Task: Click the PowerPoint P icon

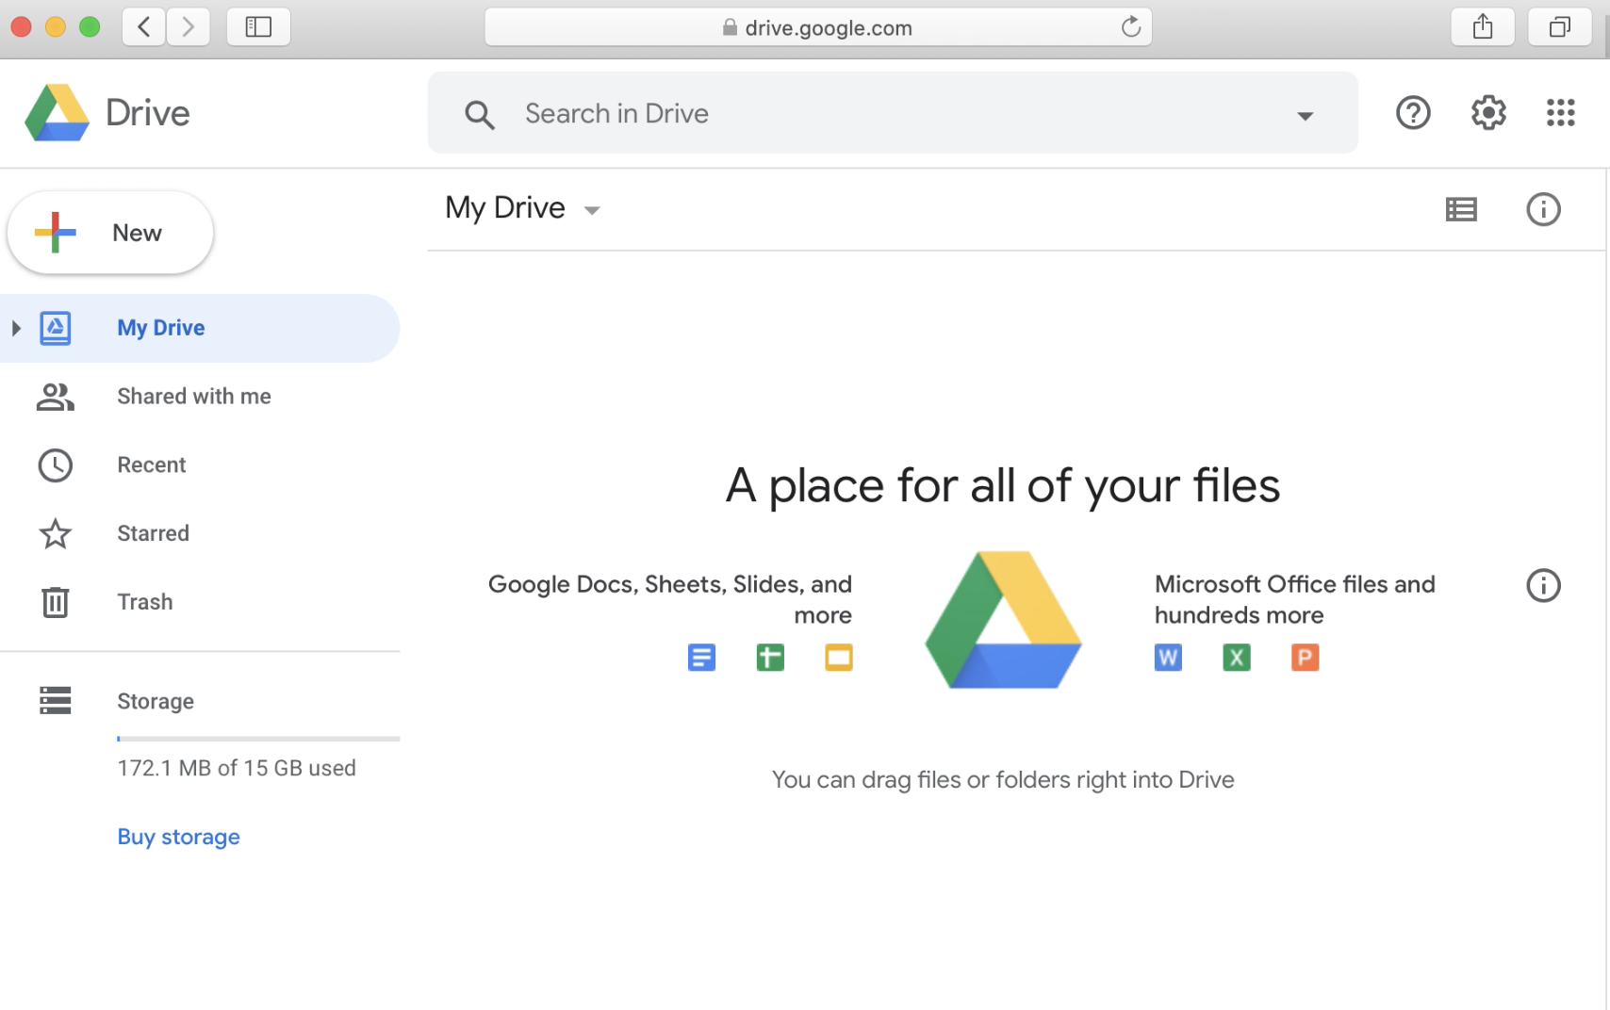Action: coord(1306,657)
